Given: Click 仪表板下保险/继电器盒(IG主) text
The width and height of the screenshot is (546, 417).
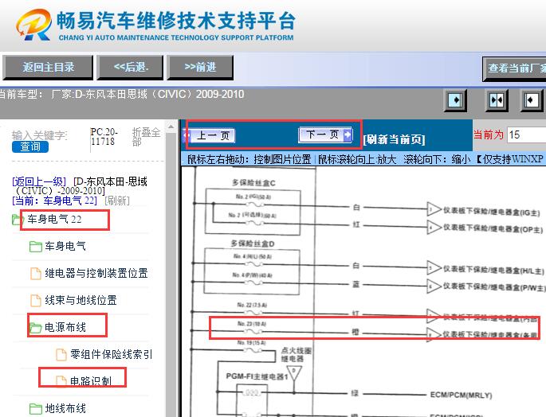Looking at the screenshot, I should 491,211.
